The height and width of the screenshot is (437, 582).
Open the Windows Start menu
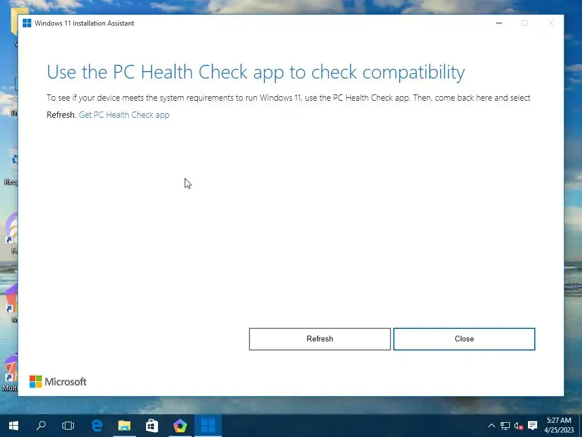coord(14,426)
